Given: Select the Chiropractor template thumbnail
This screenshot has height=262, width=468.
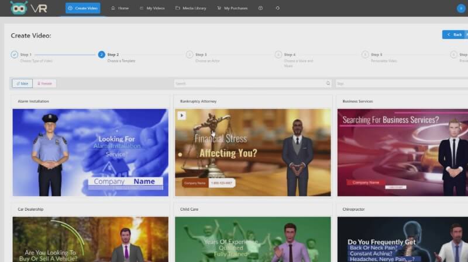Looking at the screenshot, I should point(402,239).
